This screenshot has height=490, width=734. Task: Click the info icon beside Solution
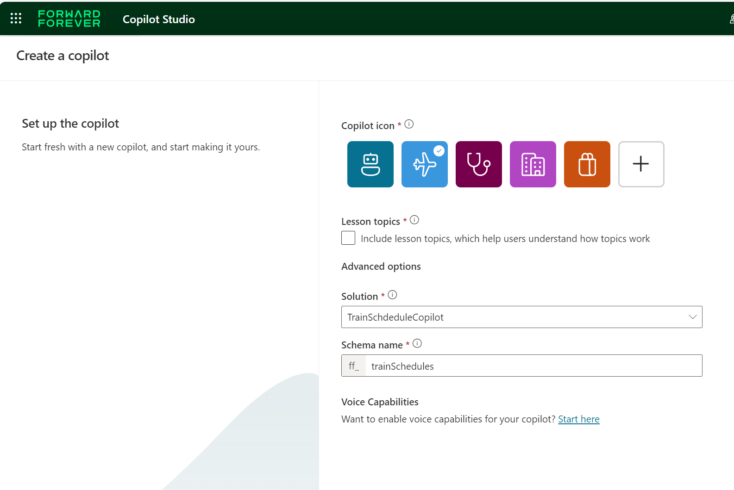tap(392, 295)
